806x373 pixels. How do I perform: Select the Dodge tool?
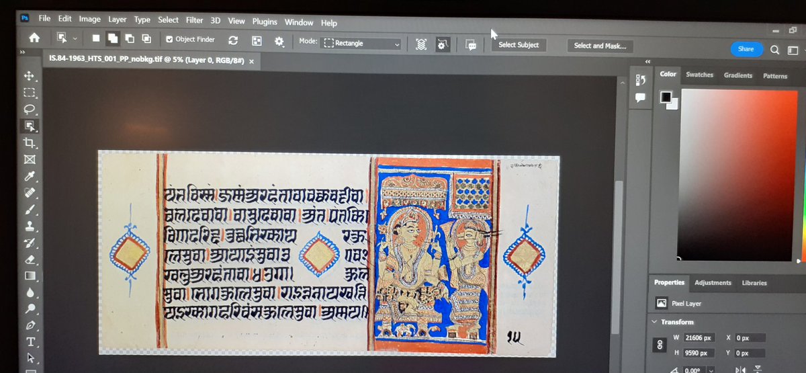[30, 309]
